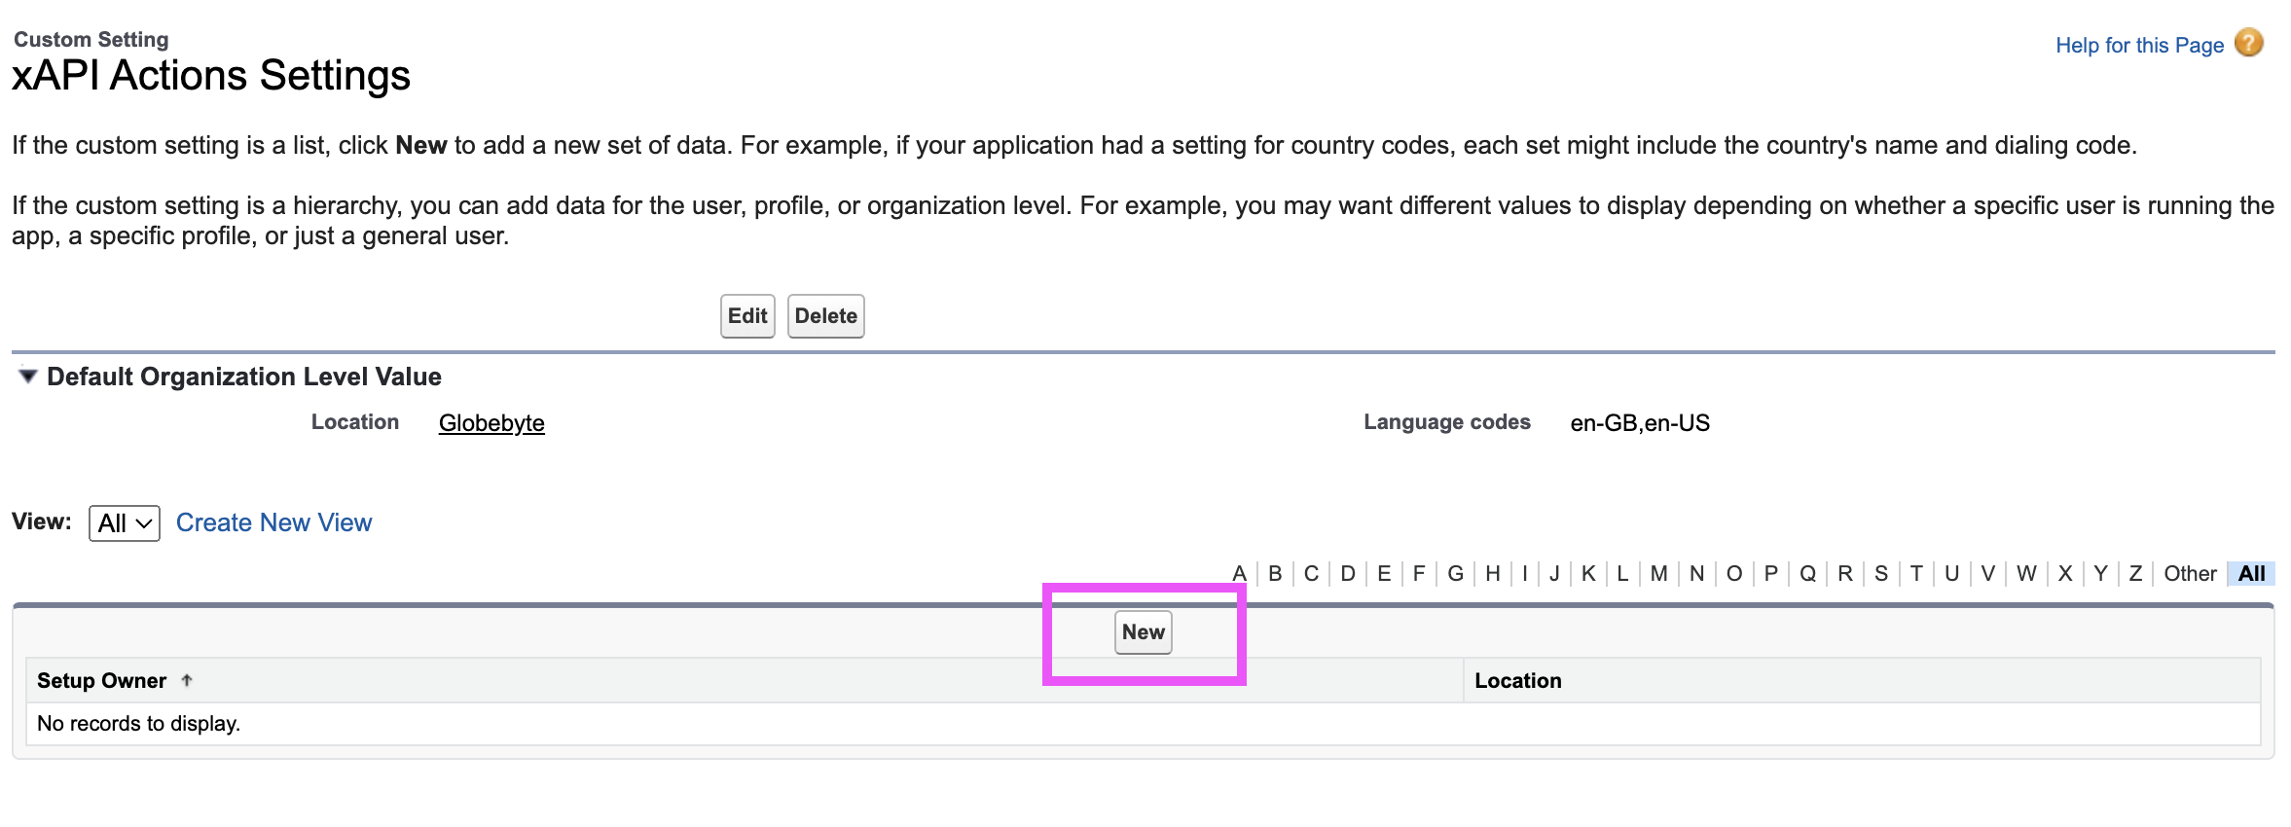
Task: Click the Setup Owner sort arrow
Action: click(x=187, y=681)
